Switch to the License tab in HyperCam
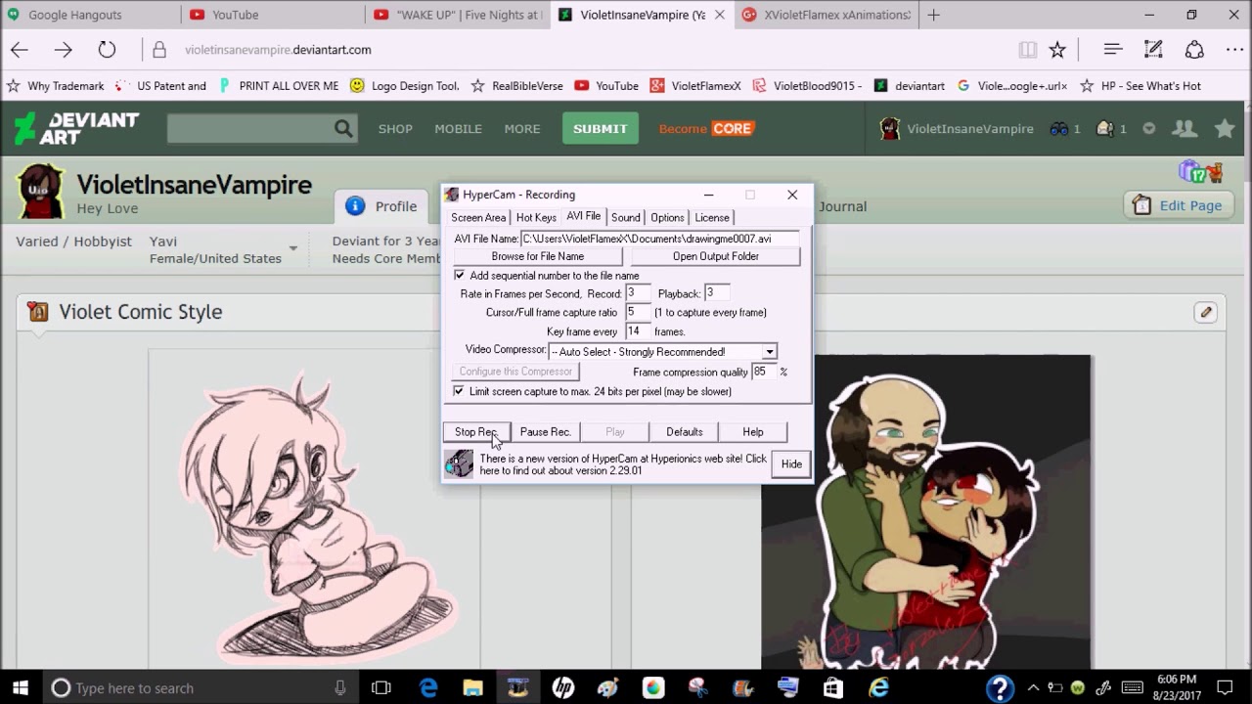This screenshot has height=704, width=1252. (712, 217)
